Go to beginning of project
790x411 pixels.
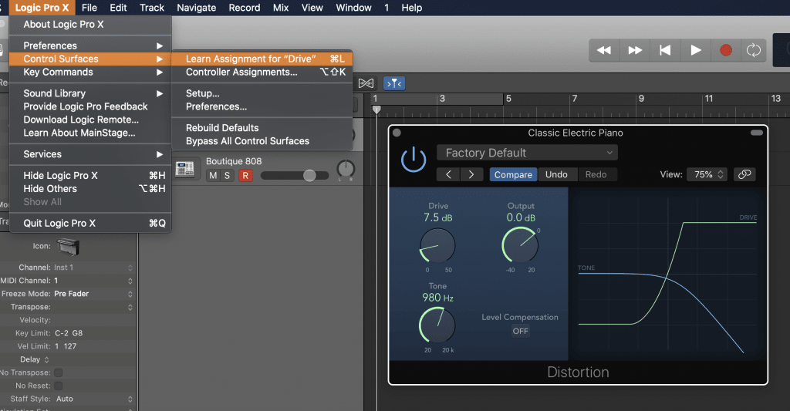665,50
